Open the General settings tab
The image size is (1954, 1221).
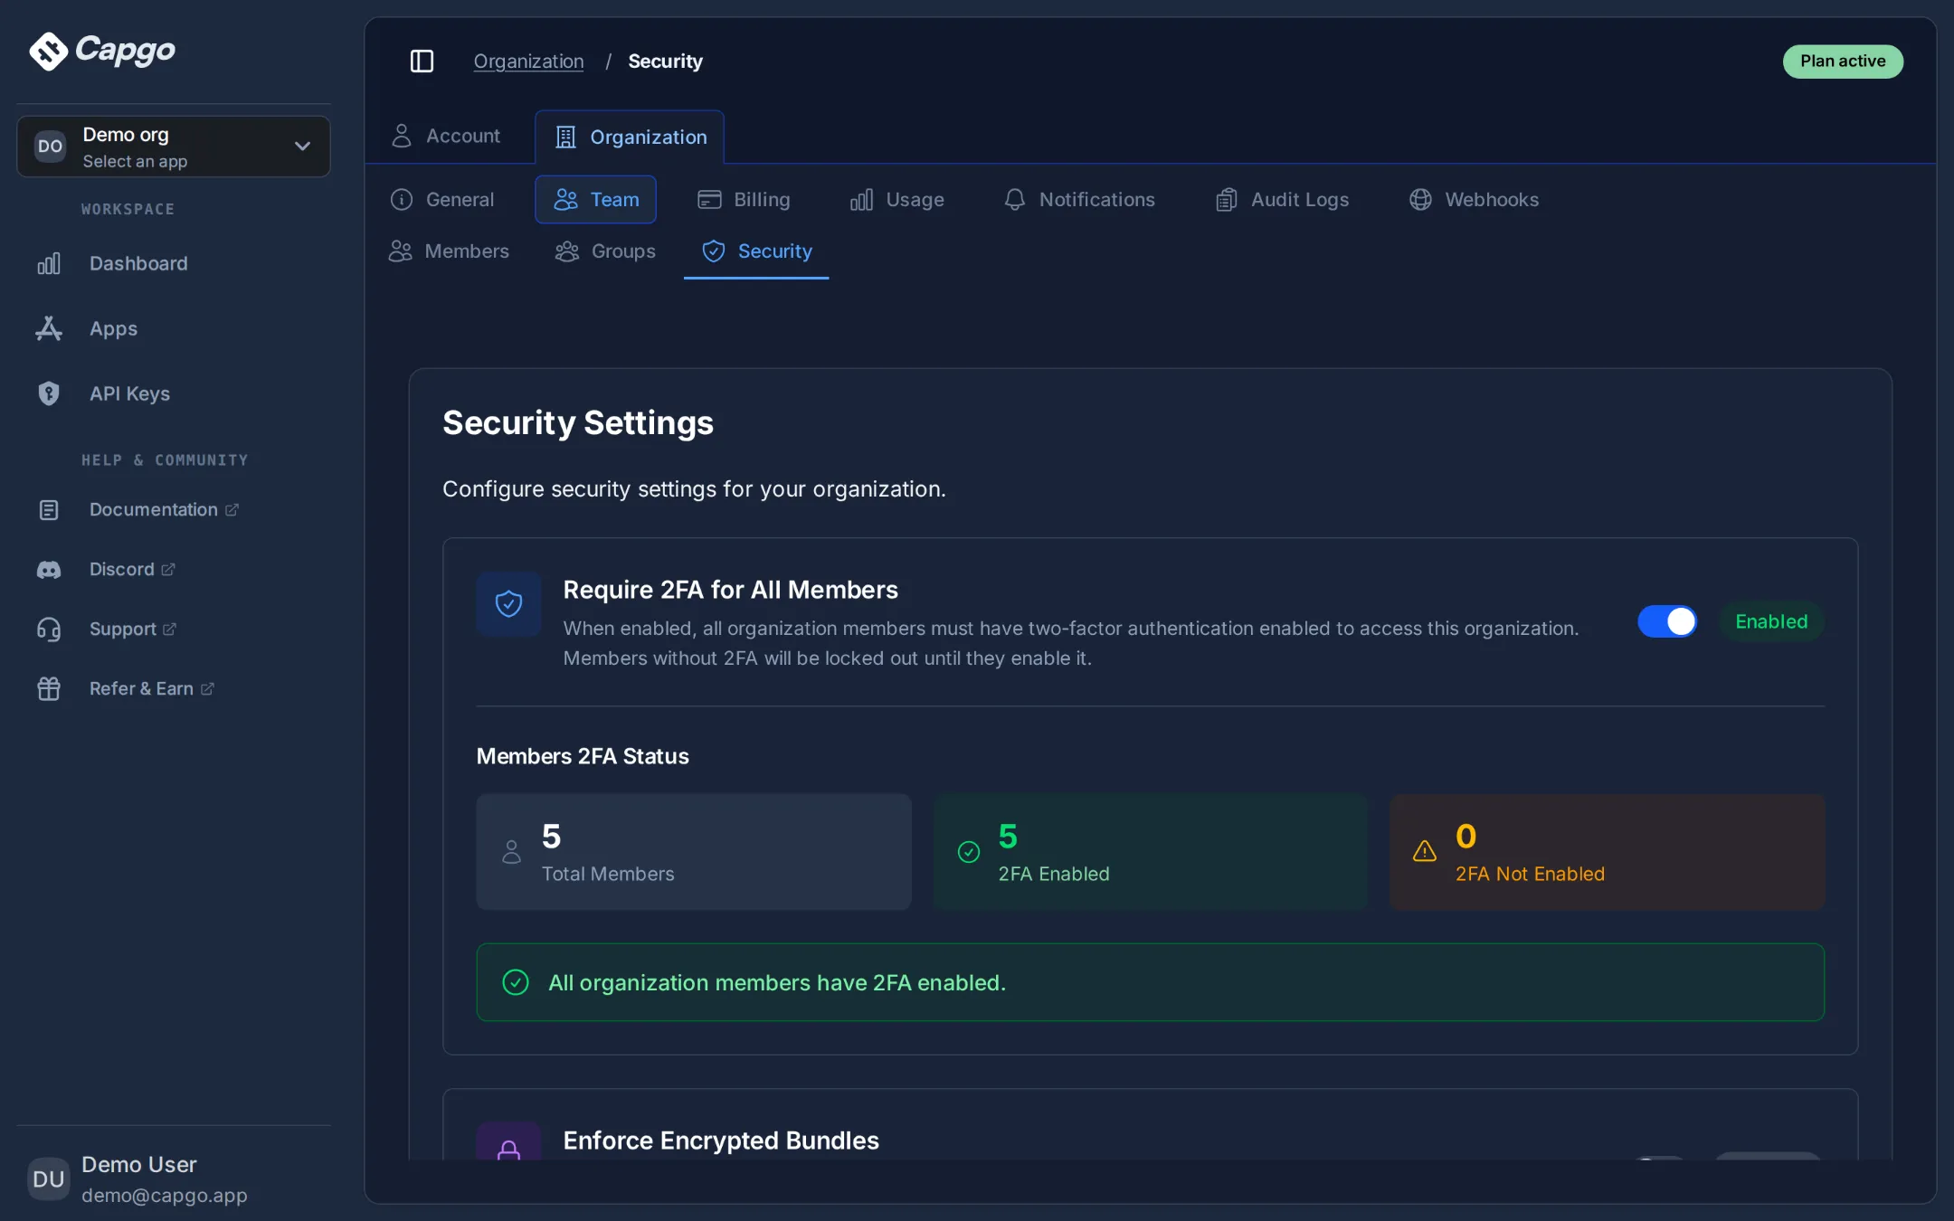tap(442, 200)
